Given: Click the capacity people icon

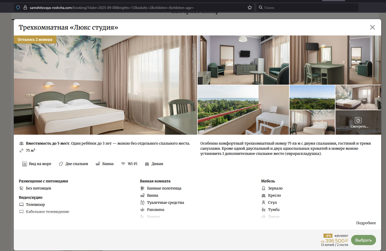Looking at the screenshot, I should pyautogui.click(x=21, y=143).
